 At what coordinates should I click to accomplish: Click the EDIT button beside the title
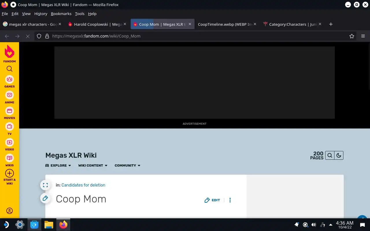coord(212,200)
